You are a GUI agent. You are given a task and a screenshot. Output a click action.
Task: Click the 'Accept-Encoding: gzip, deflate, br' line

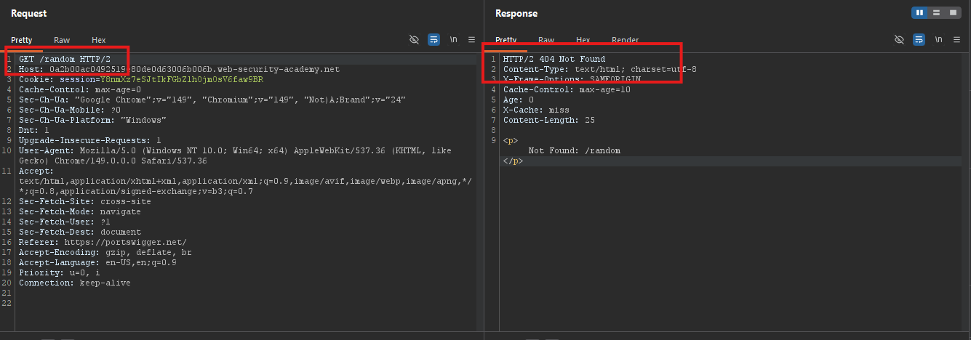click(105, 252)
